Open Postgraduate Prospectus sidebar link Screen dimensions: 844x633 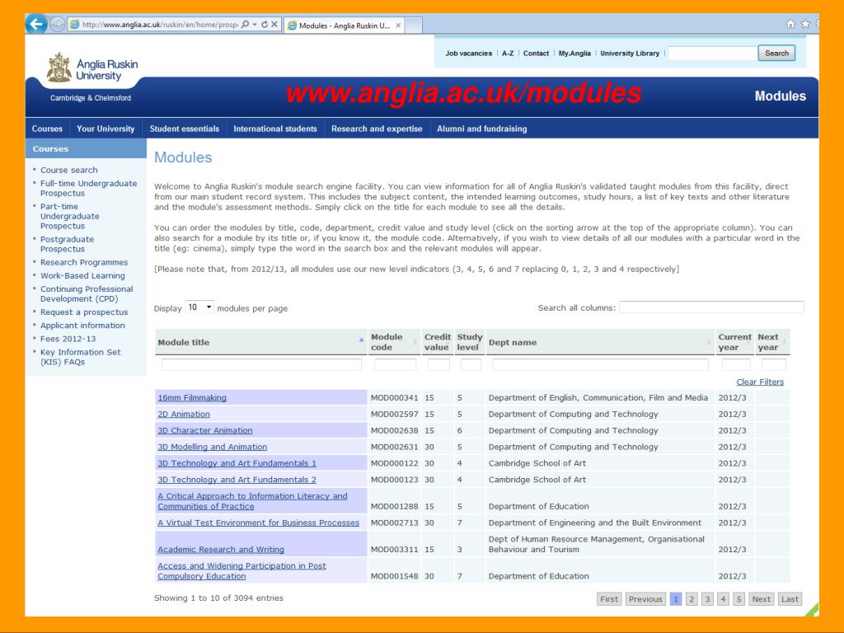pos(67,244)
